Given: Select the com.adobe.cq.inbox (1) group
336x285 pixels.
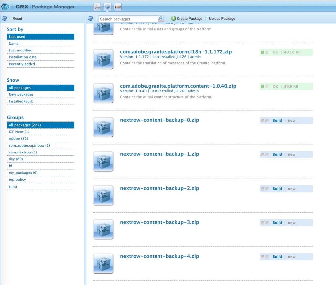Looking at the screenshot, I should (x=40, y=145).
